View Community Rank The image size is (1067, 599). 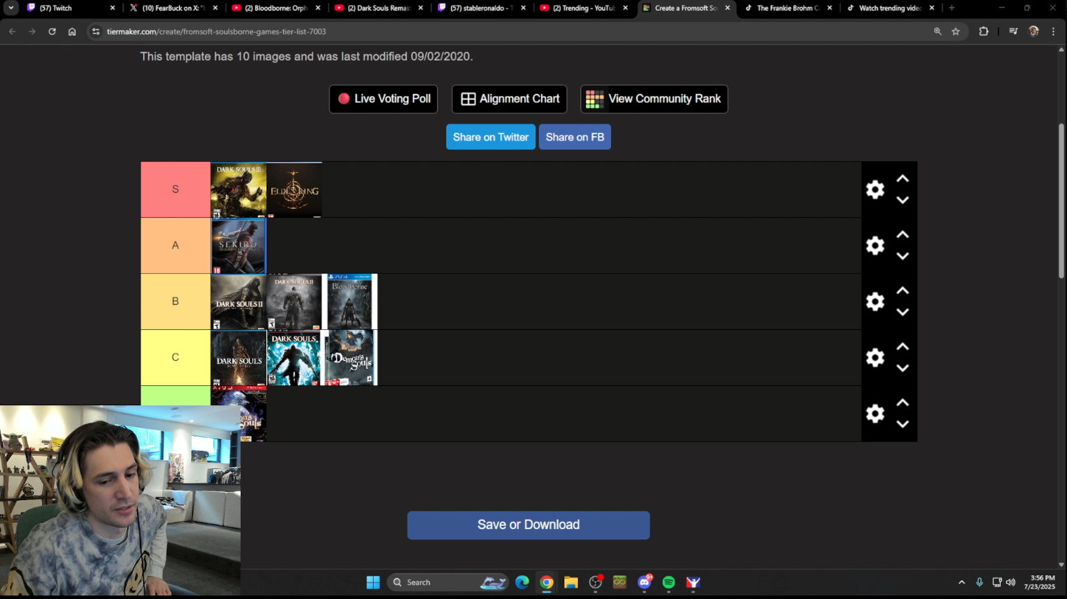tap(654, 99)
